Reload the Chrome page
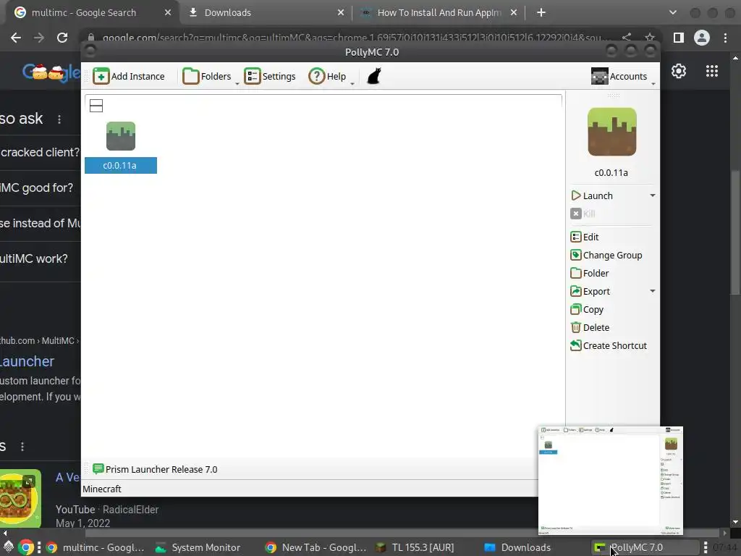The height and width of the screenshot is (556, 741). tap(62, 38)
